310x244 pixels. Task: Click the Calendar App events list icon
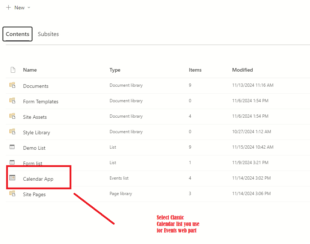tap(12, 177)
